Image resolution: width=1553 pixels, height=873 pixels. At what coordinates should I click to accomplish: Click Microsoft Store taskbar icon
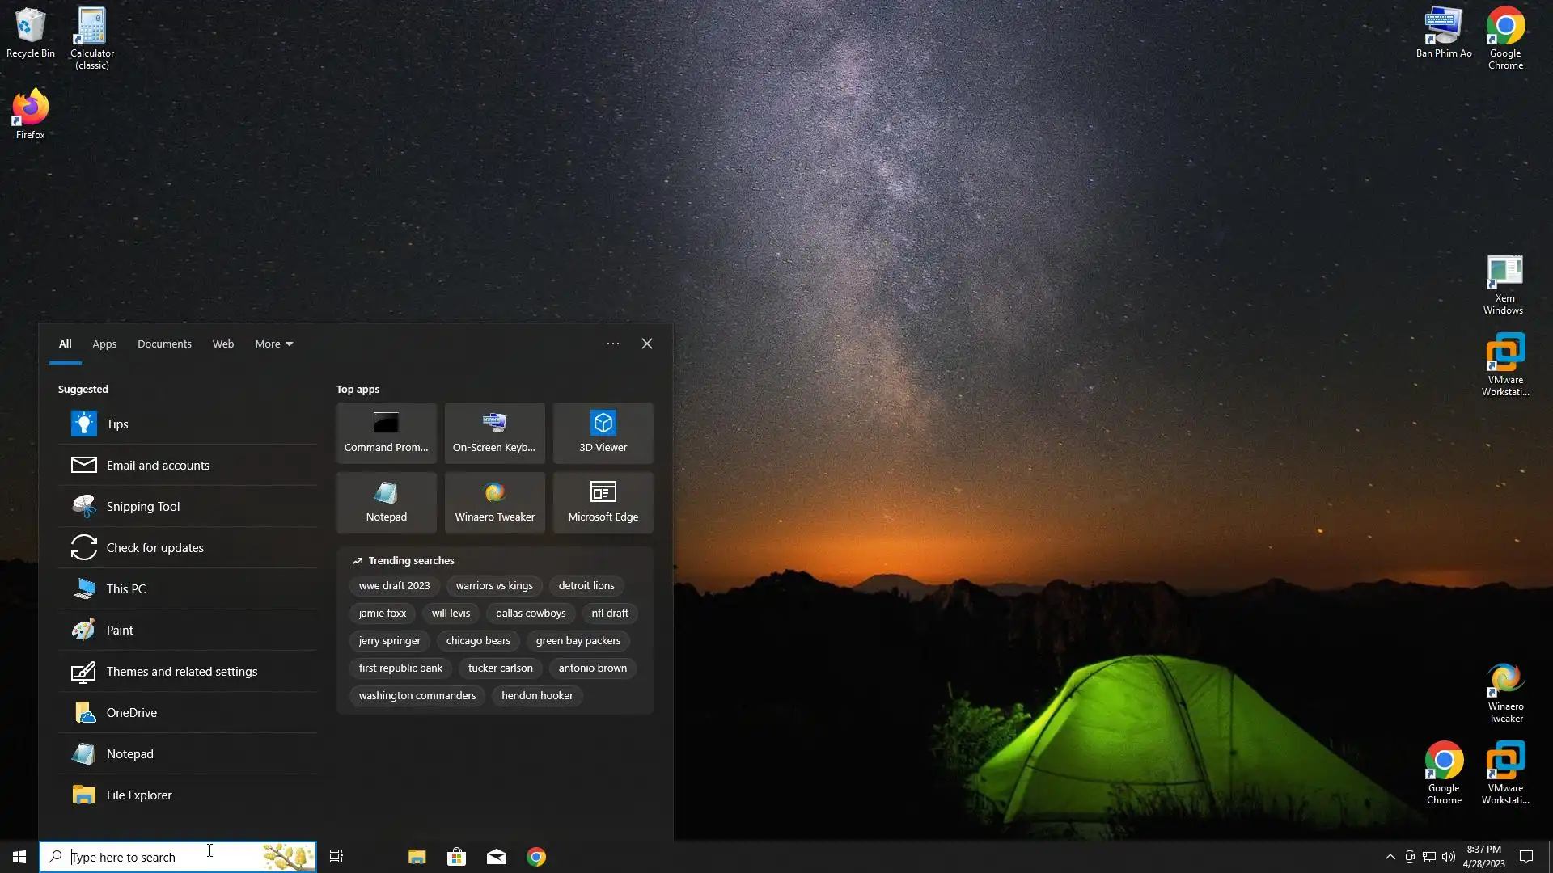tap(456, 857)
